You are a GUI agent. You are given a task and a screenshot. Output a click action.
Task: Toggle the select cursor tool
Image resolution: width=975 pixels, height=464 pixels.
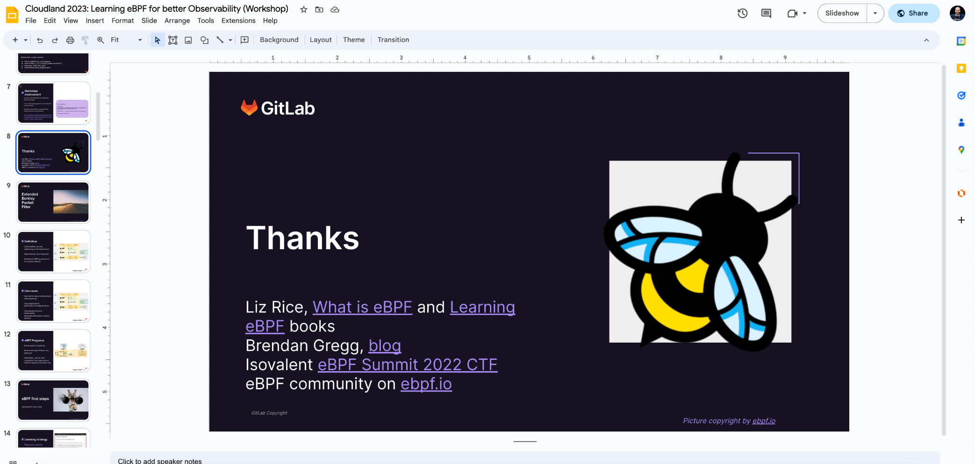point(158,40)
